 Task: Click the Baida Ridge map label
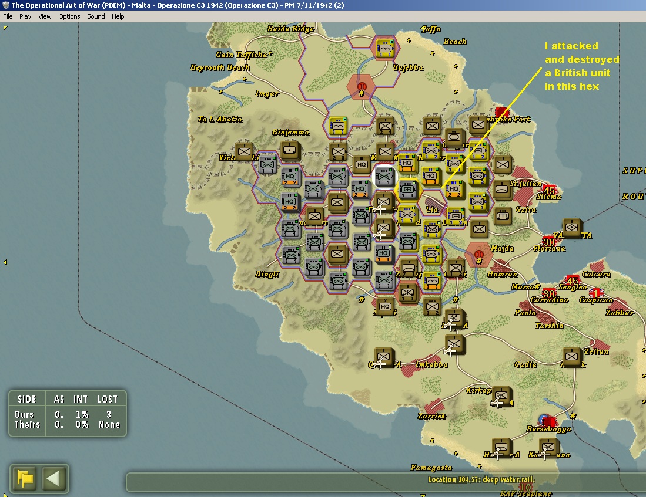290,29
